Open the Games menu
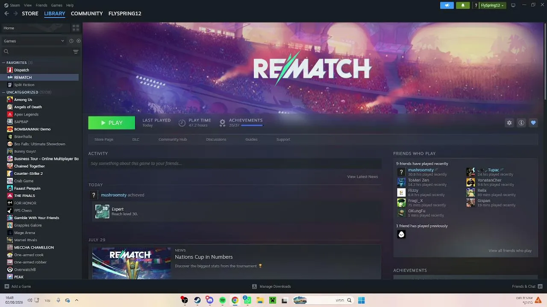Image resolution: width=547 pixels, height=307 pixels. [x=56, y=6]
